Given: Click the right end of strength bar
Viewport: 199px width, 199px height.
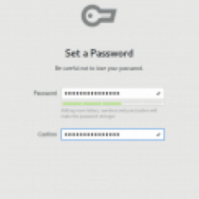Looking at the screenshot, I should (x=162, y=104).
